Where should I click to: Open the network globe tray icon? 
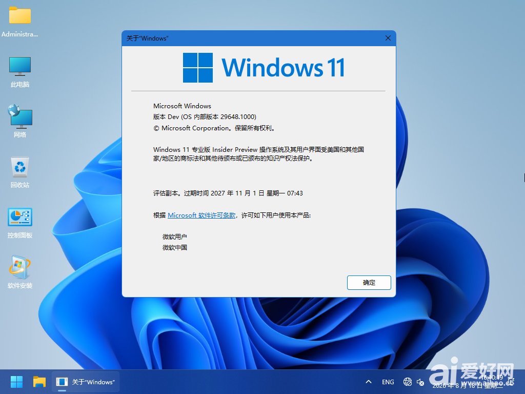408,382
